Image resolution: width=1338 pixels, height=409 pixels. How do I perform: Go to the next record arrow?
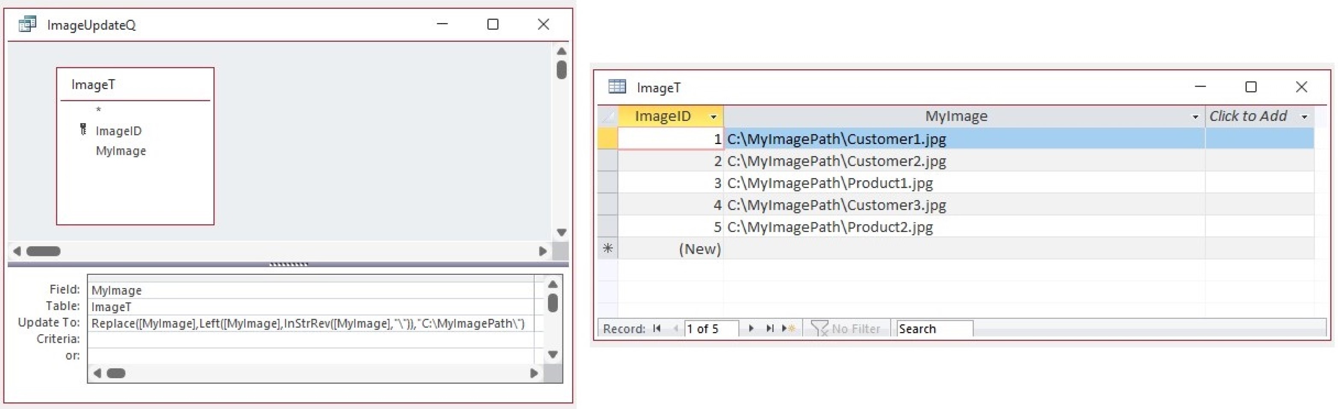coord(751,329)
